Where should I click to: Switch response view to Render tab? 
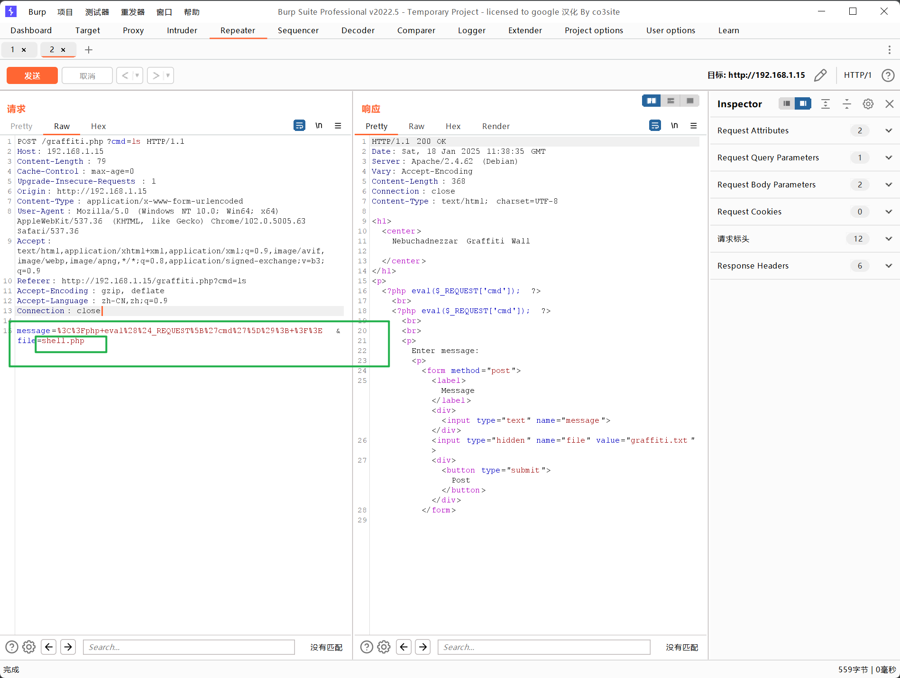pyautogui.click(x=496, y=126)
